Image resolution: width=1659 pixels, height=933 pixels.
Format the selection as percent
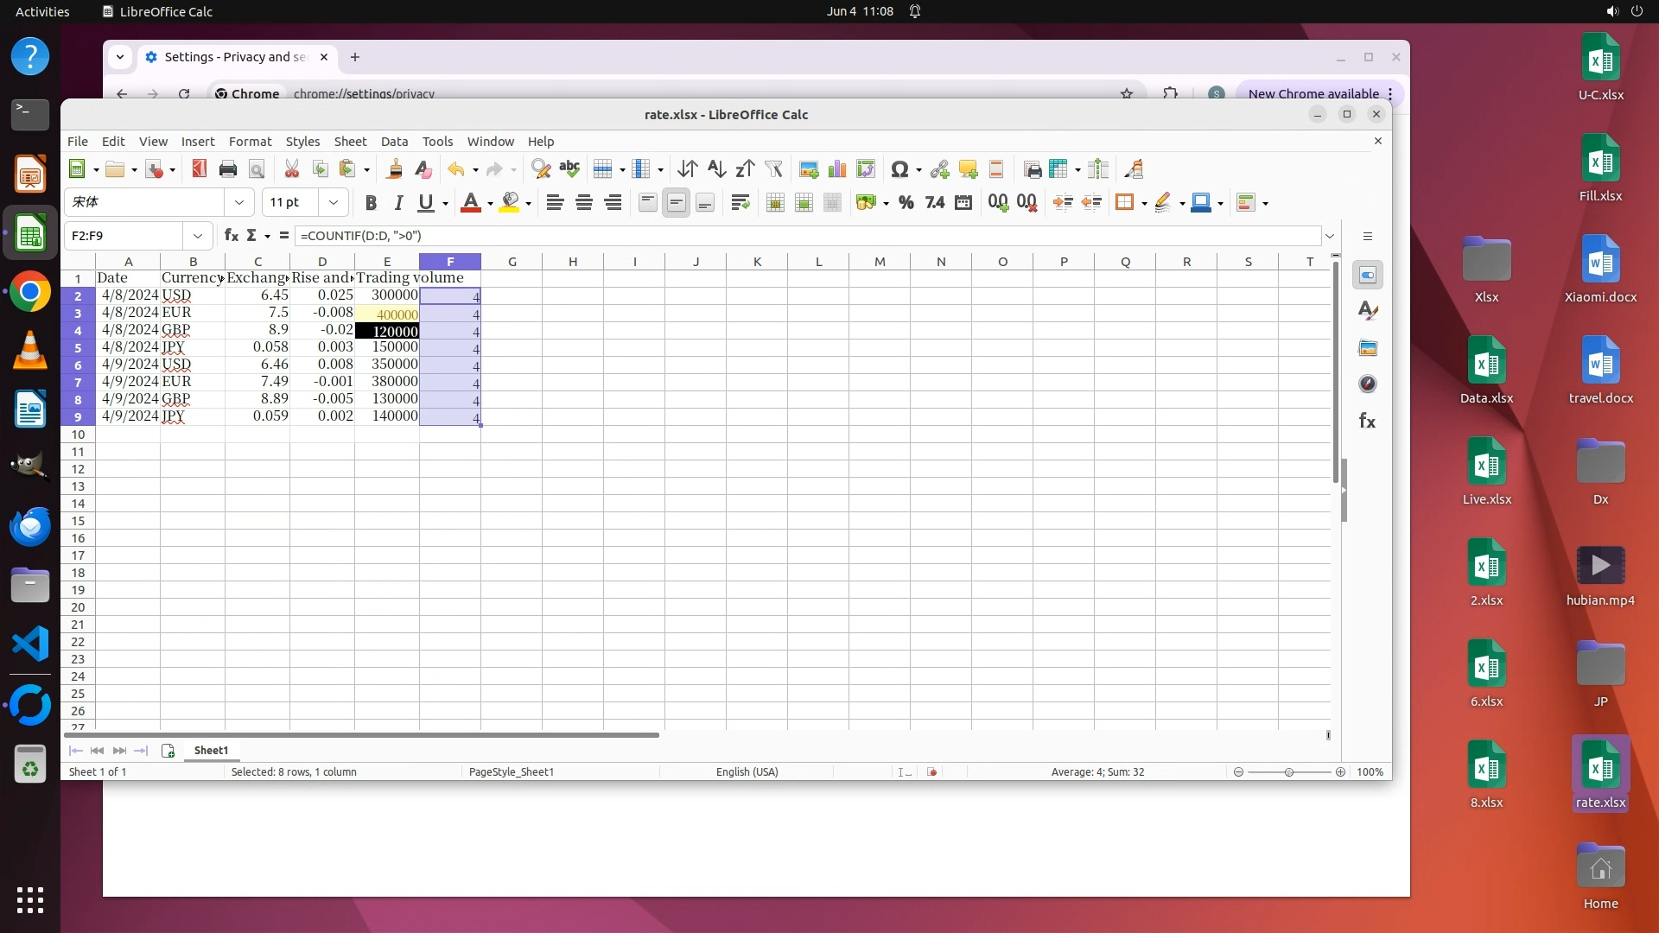point(906,203)
